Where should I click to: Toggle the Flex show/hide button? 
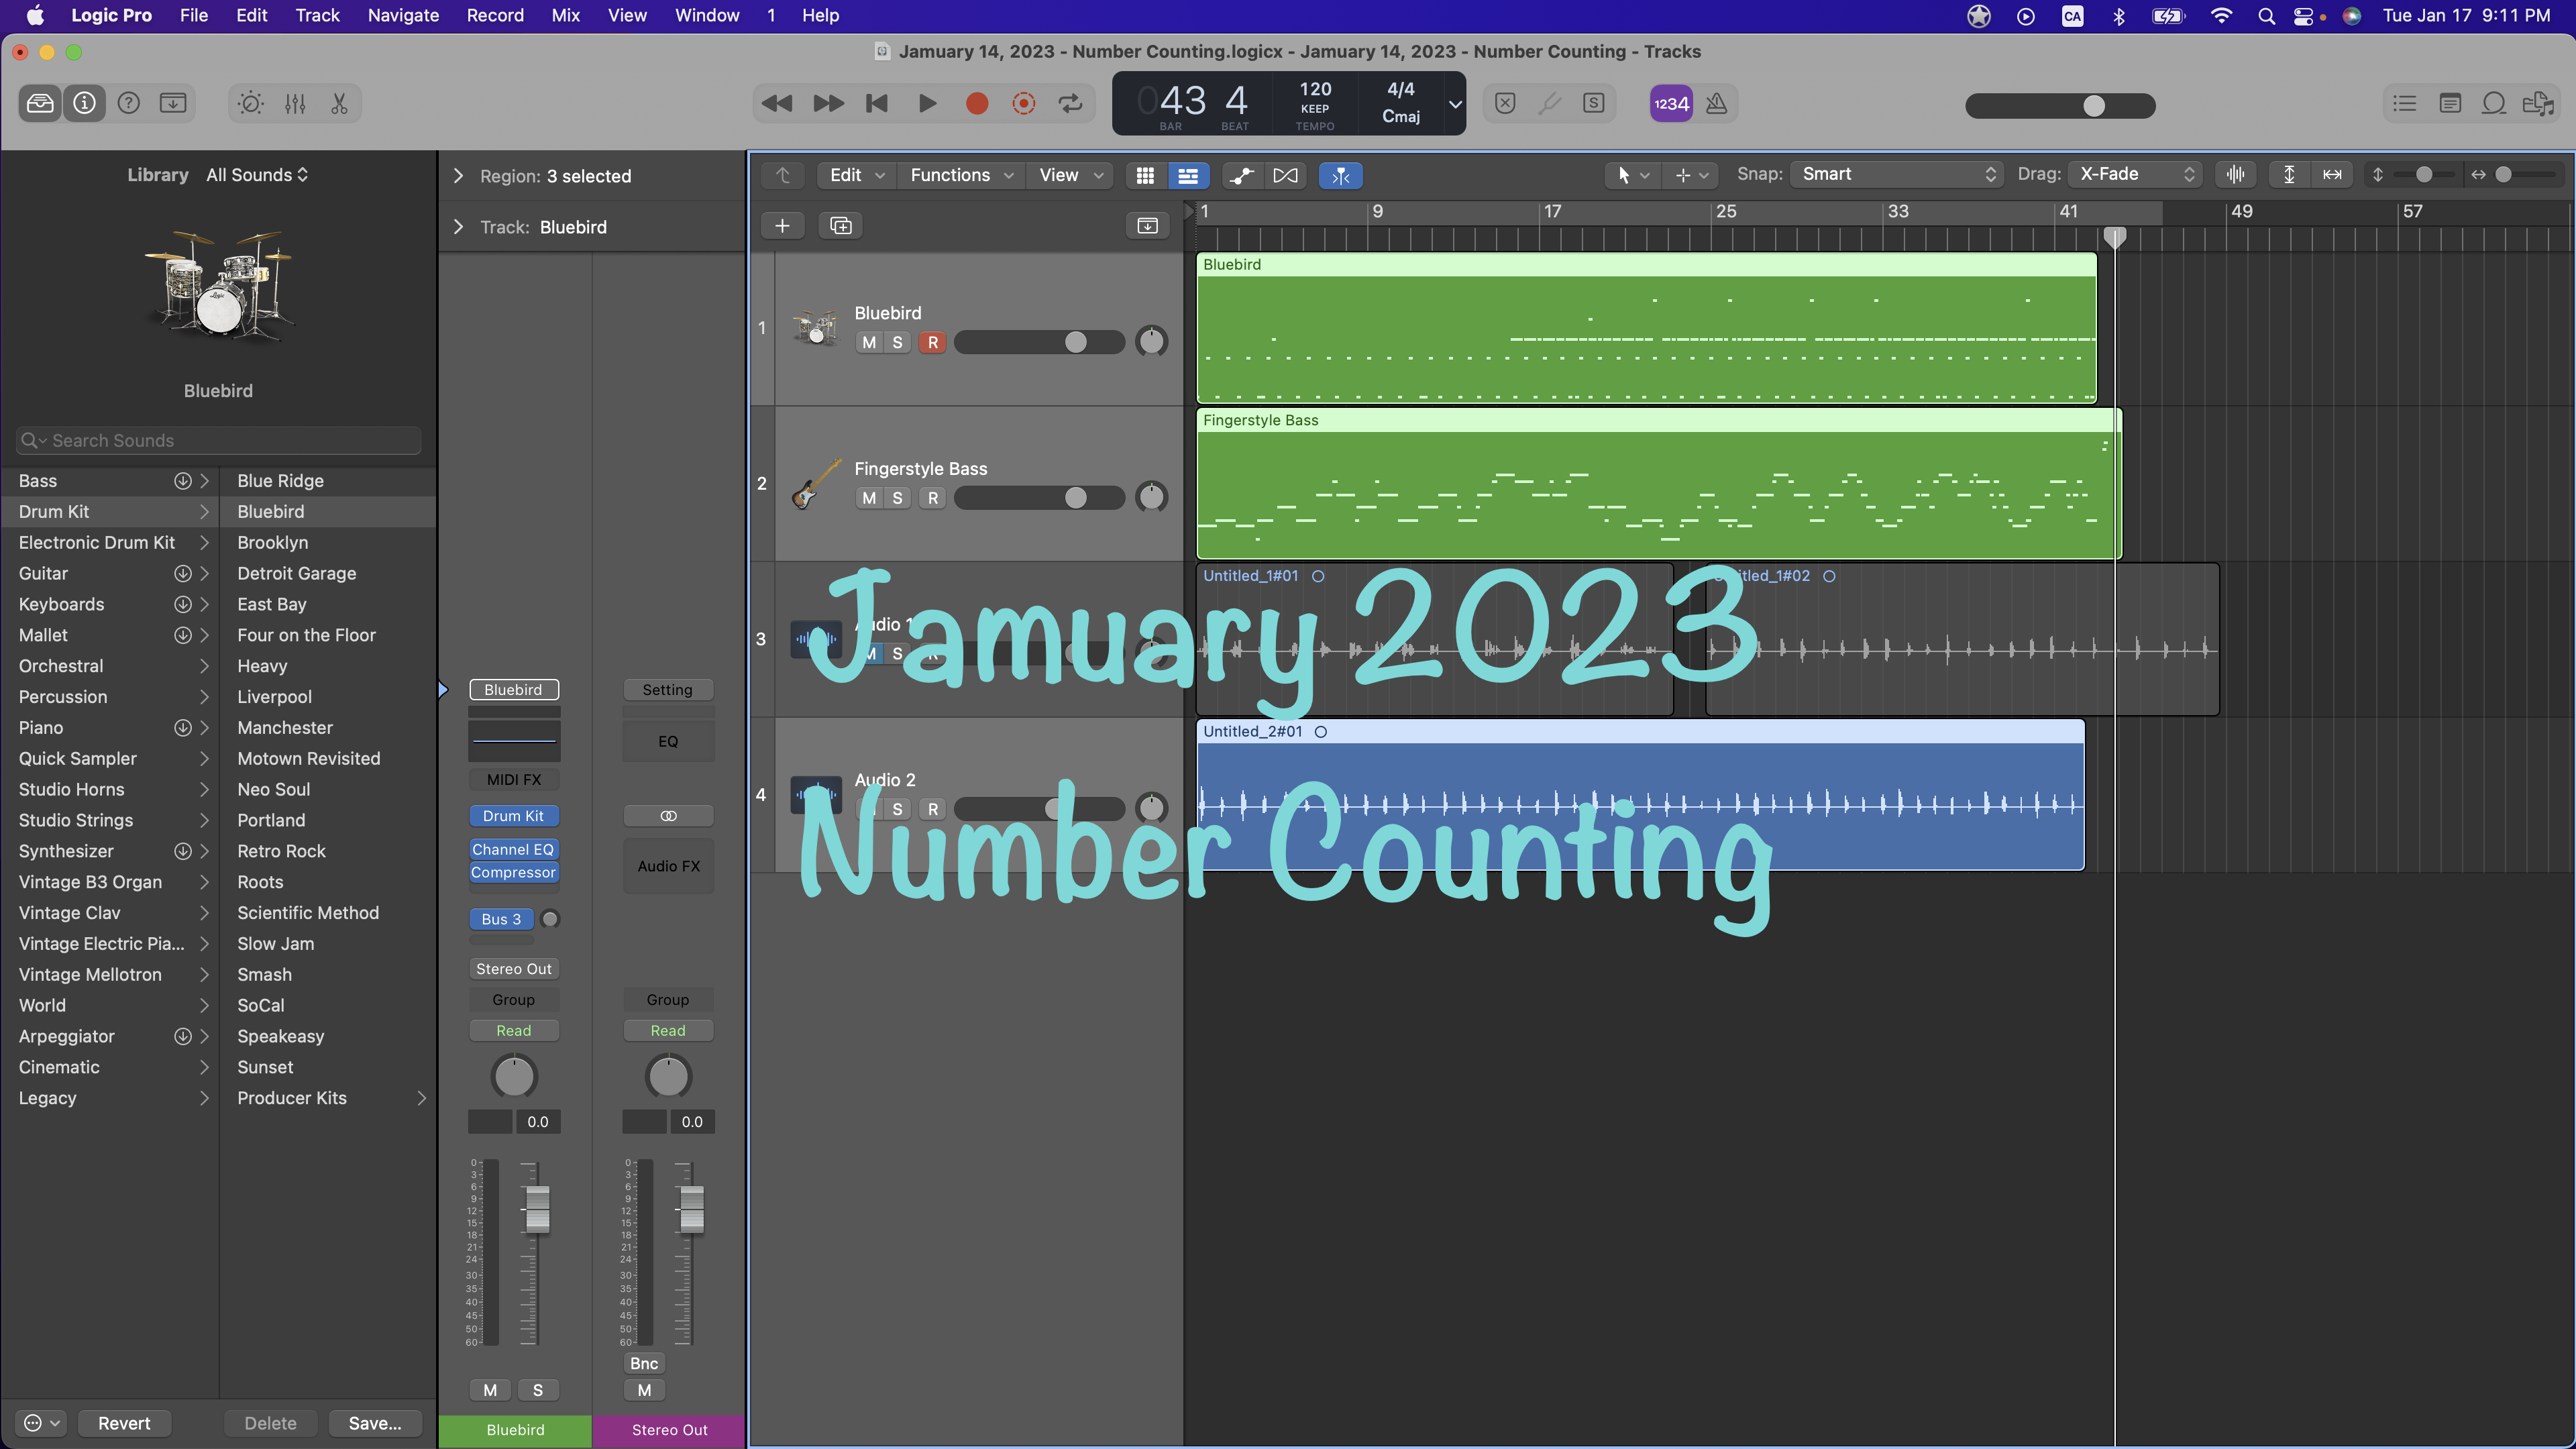click(1286, 175)
